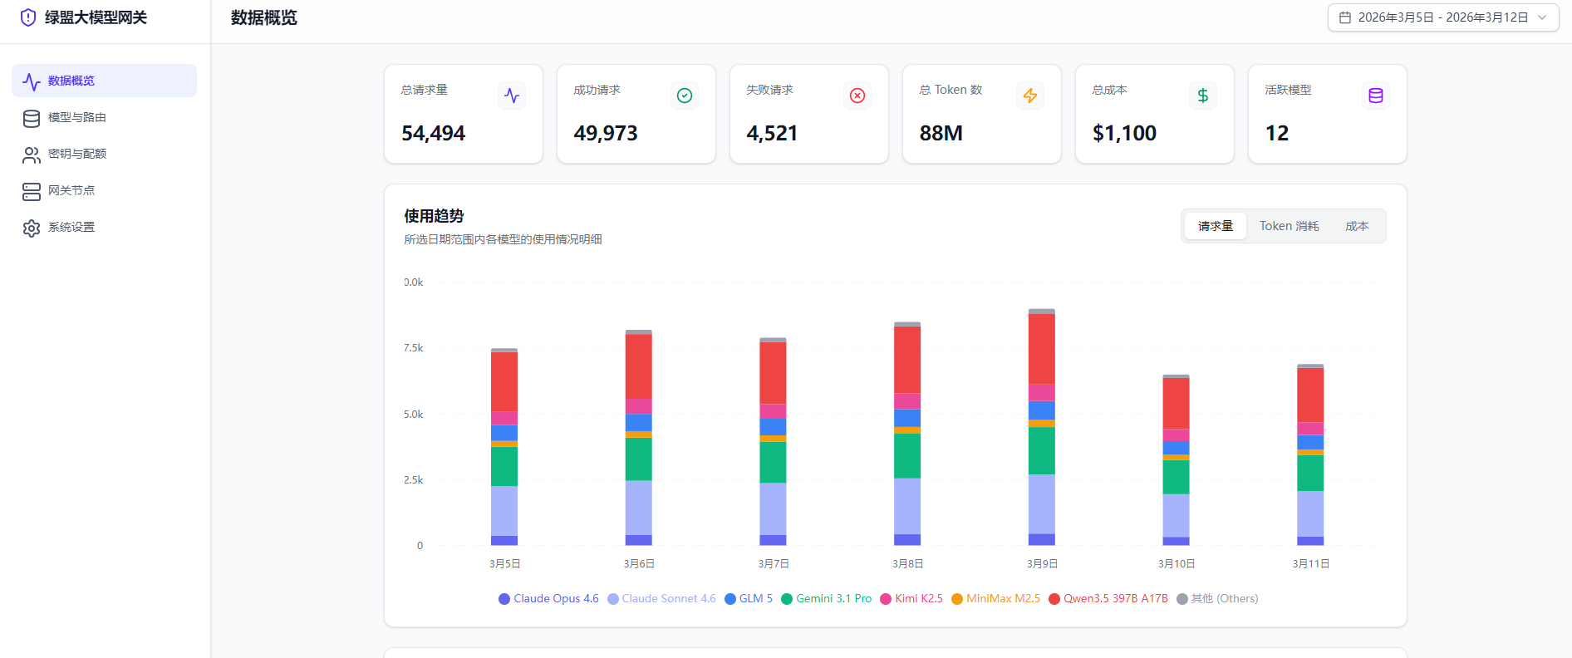The width and height of the screenshot is (1572, 658).
Task: Open 模型与路由 in the sidebar
Action: [x=76, y=118]
